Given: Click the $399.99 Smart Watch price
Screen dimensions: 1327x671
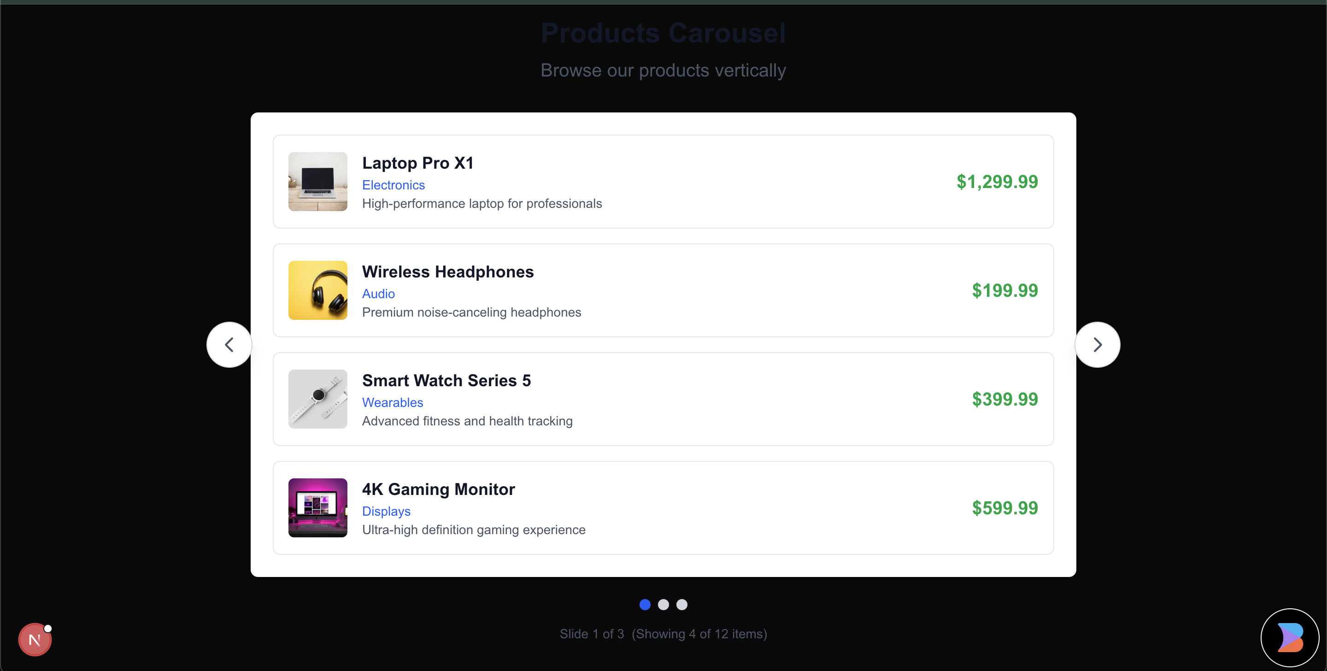Looking at the screenshot, I should pyautogui.click(x=1004, y=399).
